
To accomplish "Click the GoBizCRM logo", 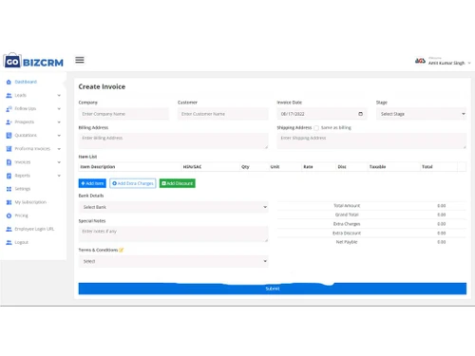I will [x=33, y=61].
